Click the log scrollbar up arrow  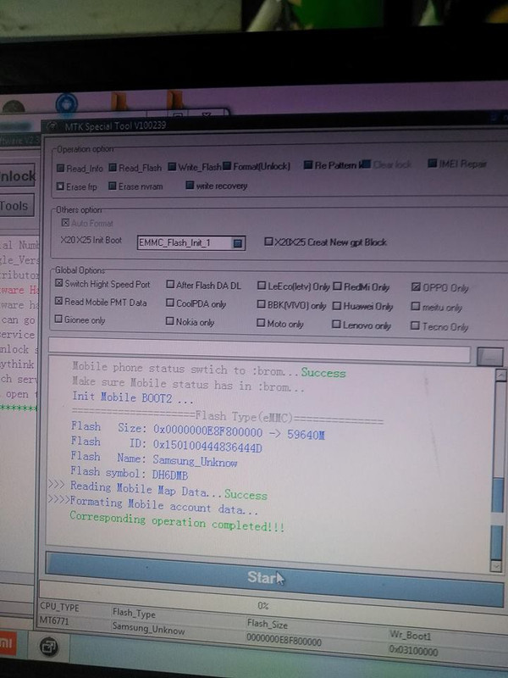(500, 375)
